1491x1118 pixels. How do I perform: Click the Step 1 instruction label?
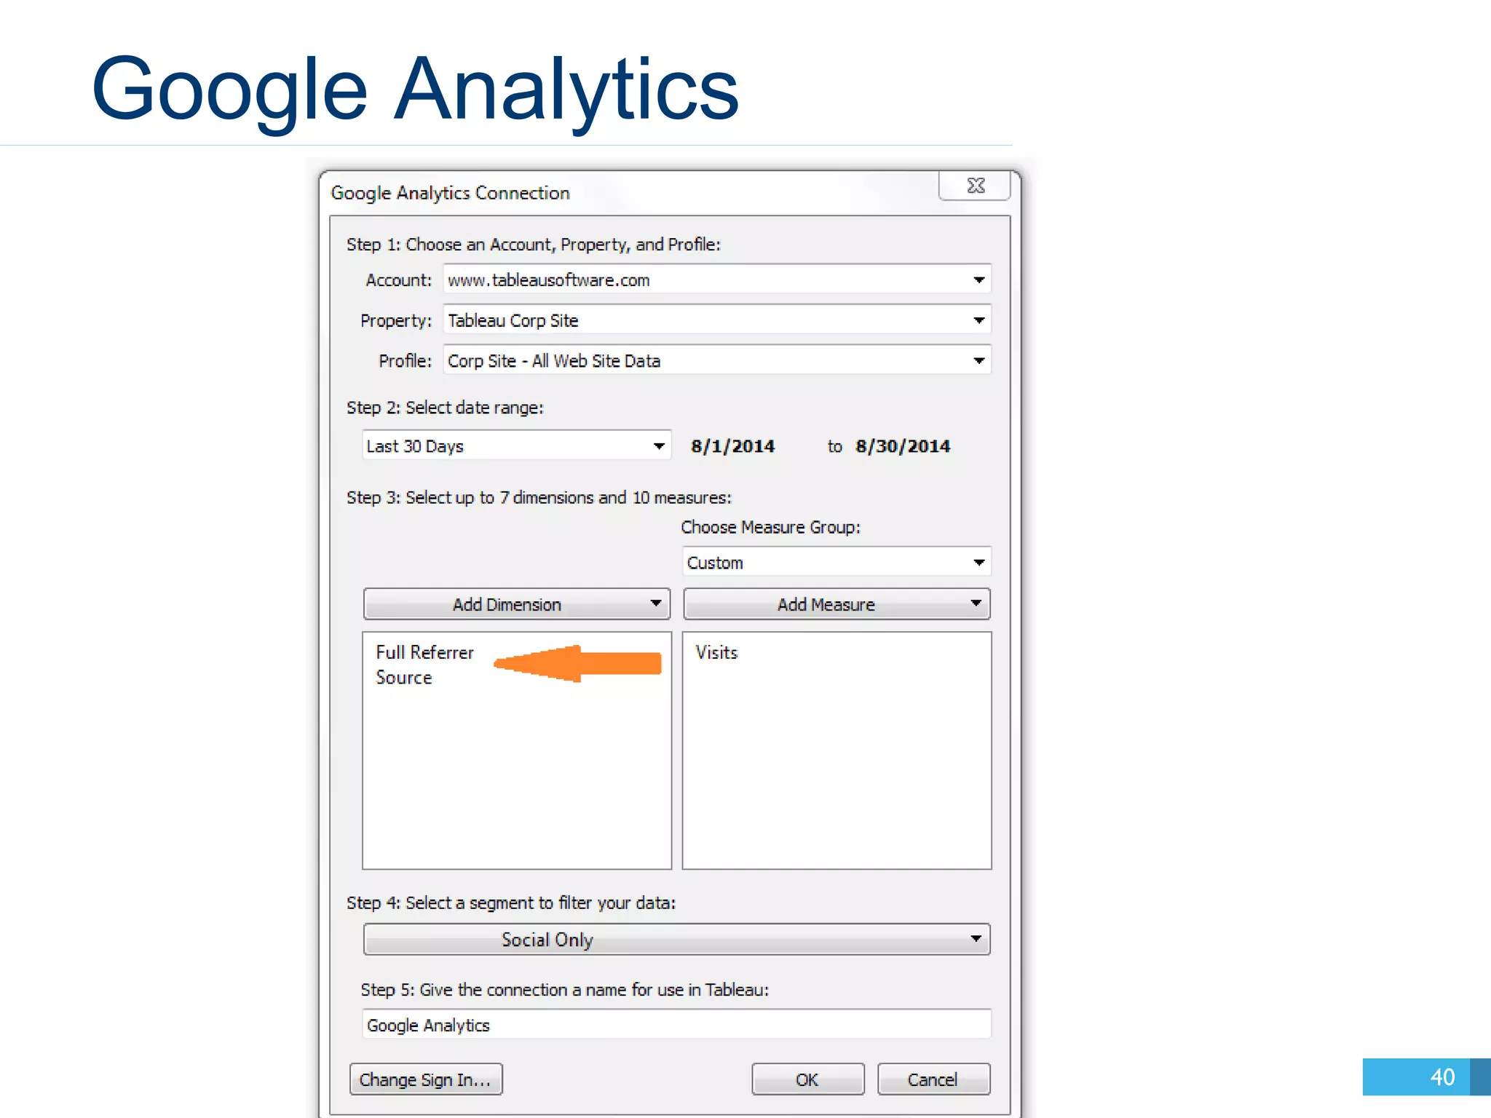click(x=534, y=245)
